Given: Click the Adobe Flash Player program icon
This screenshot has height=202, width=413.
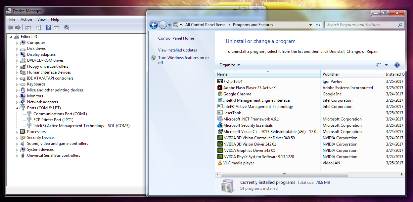Looking at the screenshot, I should point(220,88).
